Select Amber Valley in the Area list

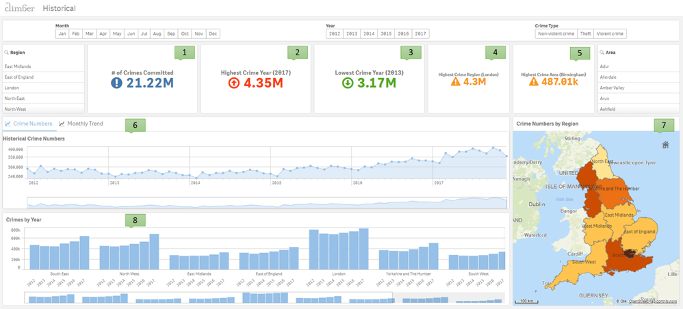[x=638, y=88]
